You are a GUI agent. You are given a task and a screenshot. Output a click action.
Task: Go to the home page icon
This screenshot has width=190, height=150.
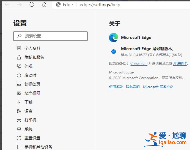click(x=44, y=4)
